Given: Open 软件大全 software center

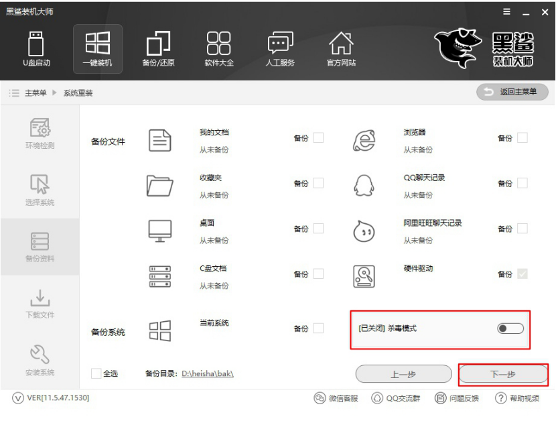Looking at the screenshot, I should point(219,48).
